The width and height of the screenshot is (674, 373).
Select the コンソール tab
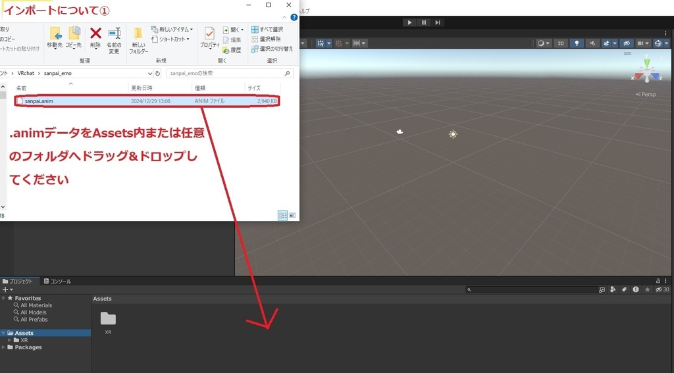[x=58, y=281]
